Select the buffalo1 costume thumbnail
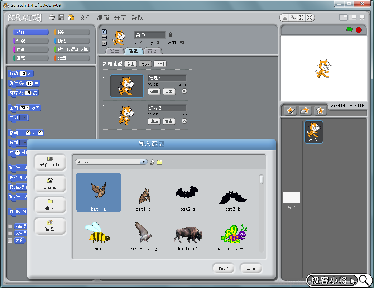Image resolution: width=374 pixels, height=288 pixels. 188,236
